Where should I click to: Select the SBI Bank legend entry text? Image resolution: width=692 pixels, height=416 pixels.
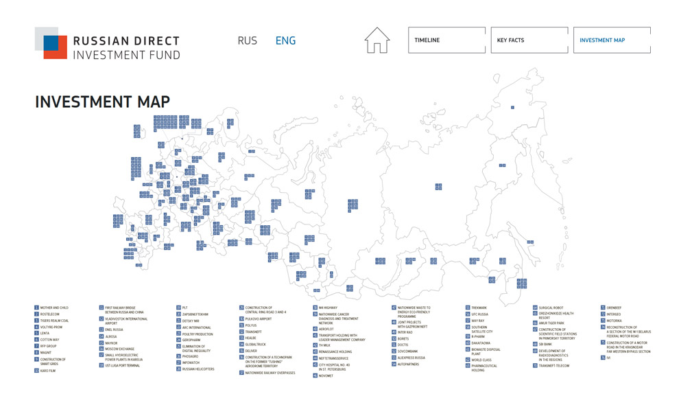(x=545, y=344)
